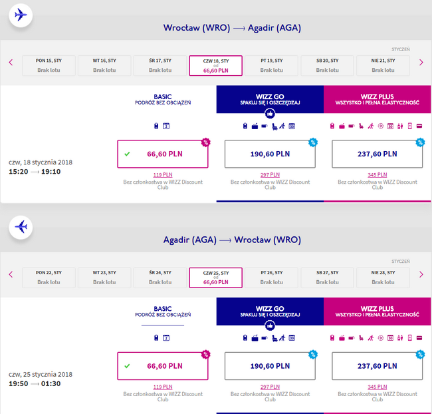Show later outbound dates with right arrow

click(x=421, y=63)
